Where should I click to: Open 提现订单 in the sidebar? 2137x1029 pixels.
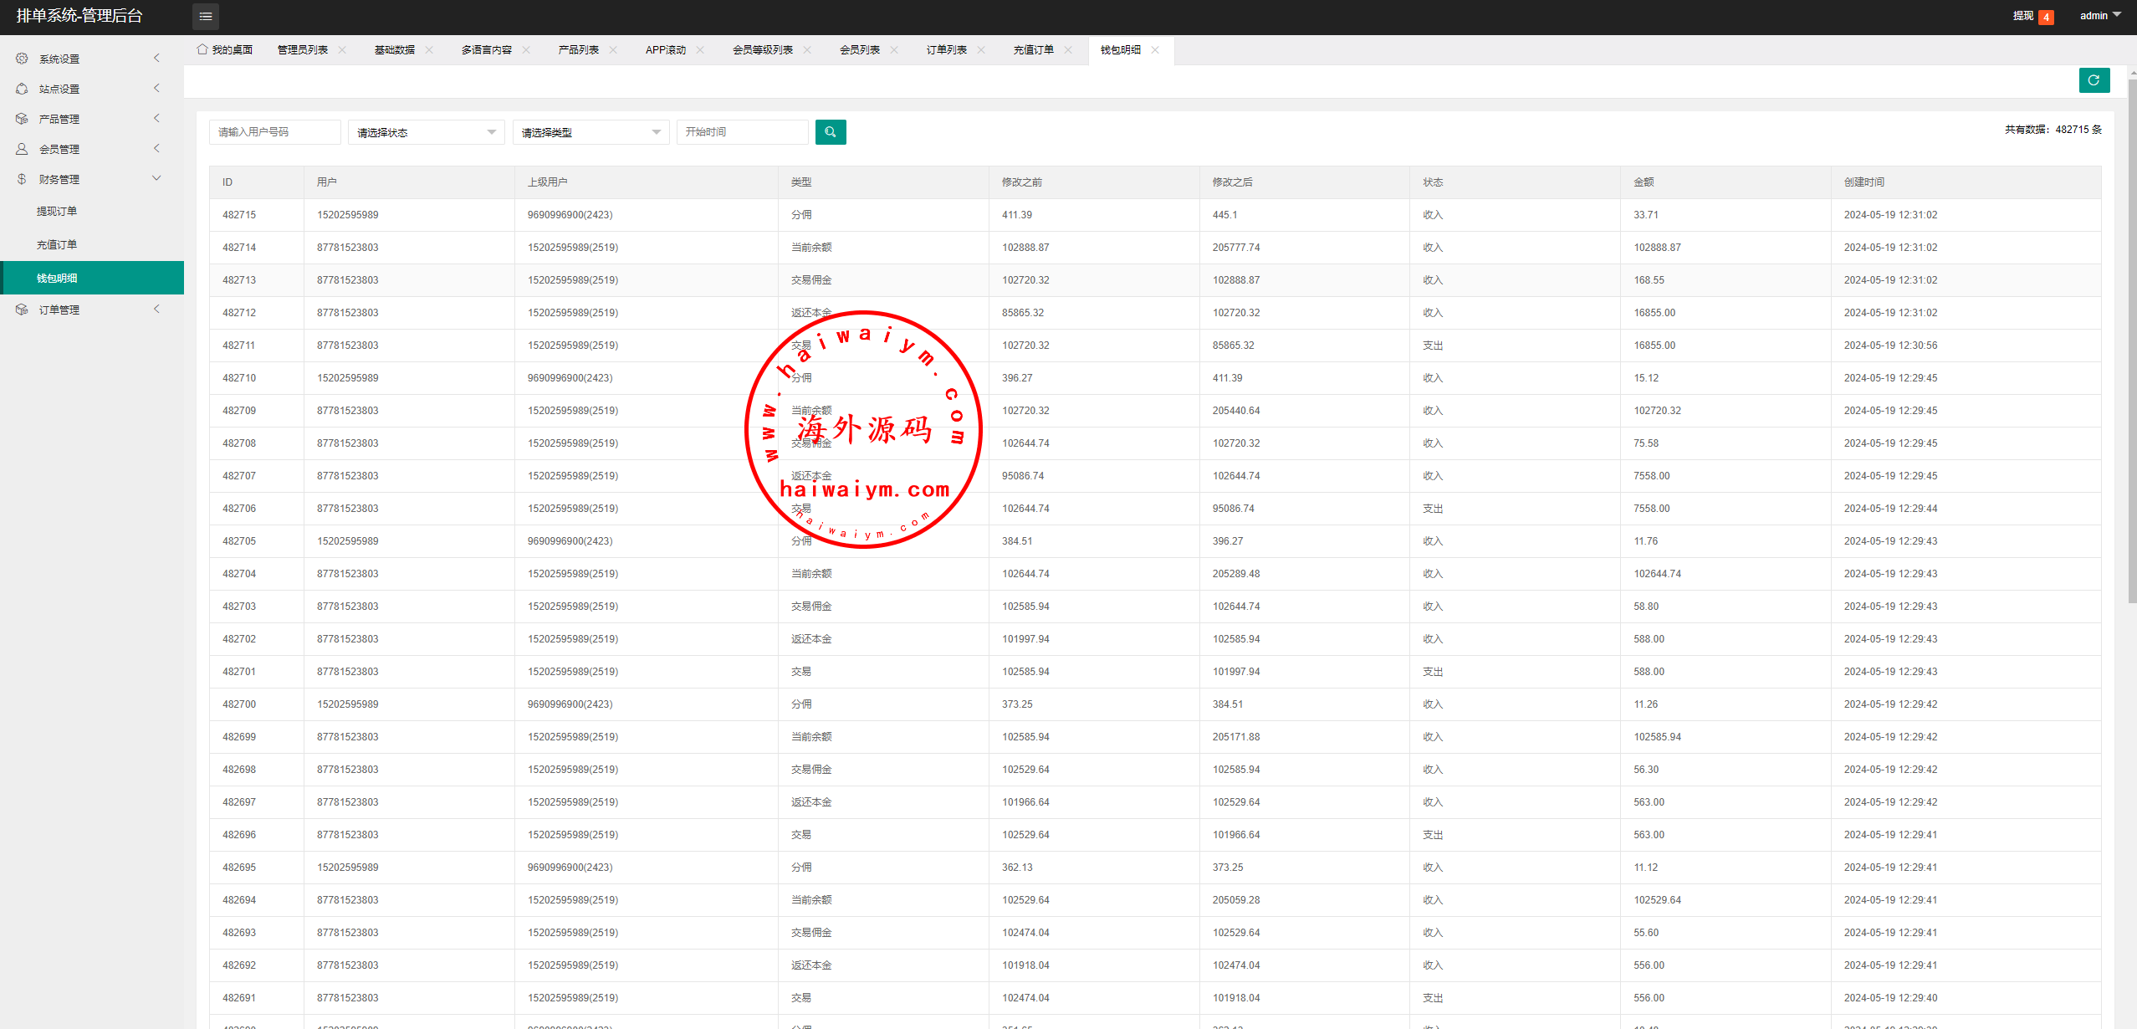[57, 212]
